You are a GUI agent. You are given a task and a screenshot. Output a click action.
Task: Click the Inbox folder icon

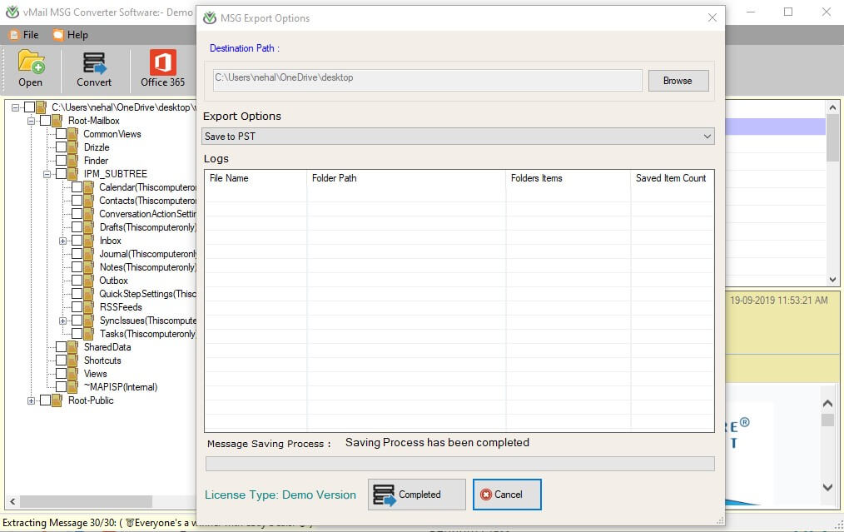point(89,241)
